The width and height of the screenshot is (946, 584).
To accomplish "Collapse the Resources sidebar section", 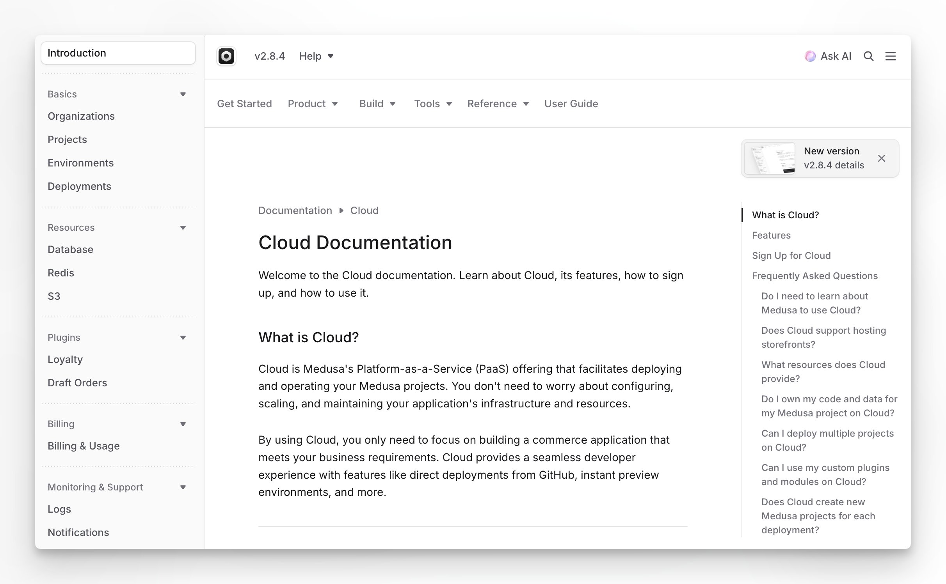I will [183, 228].
